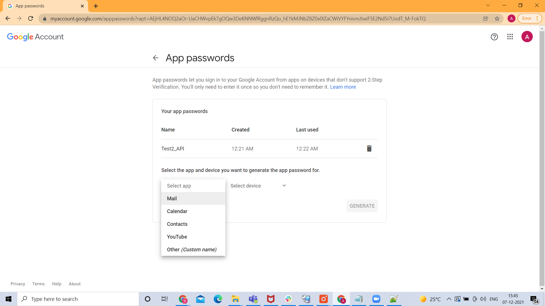Open the Google Account help icon
Screen dimensions: 545x306
[494, 37]
